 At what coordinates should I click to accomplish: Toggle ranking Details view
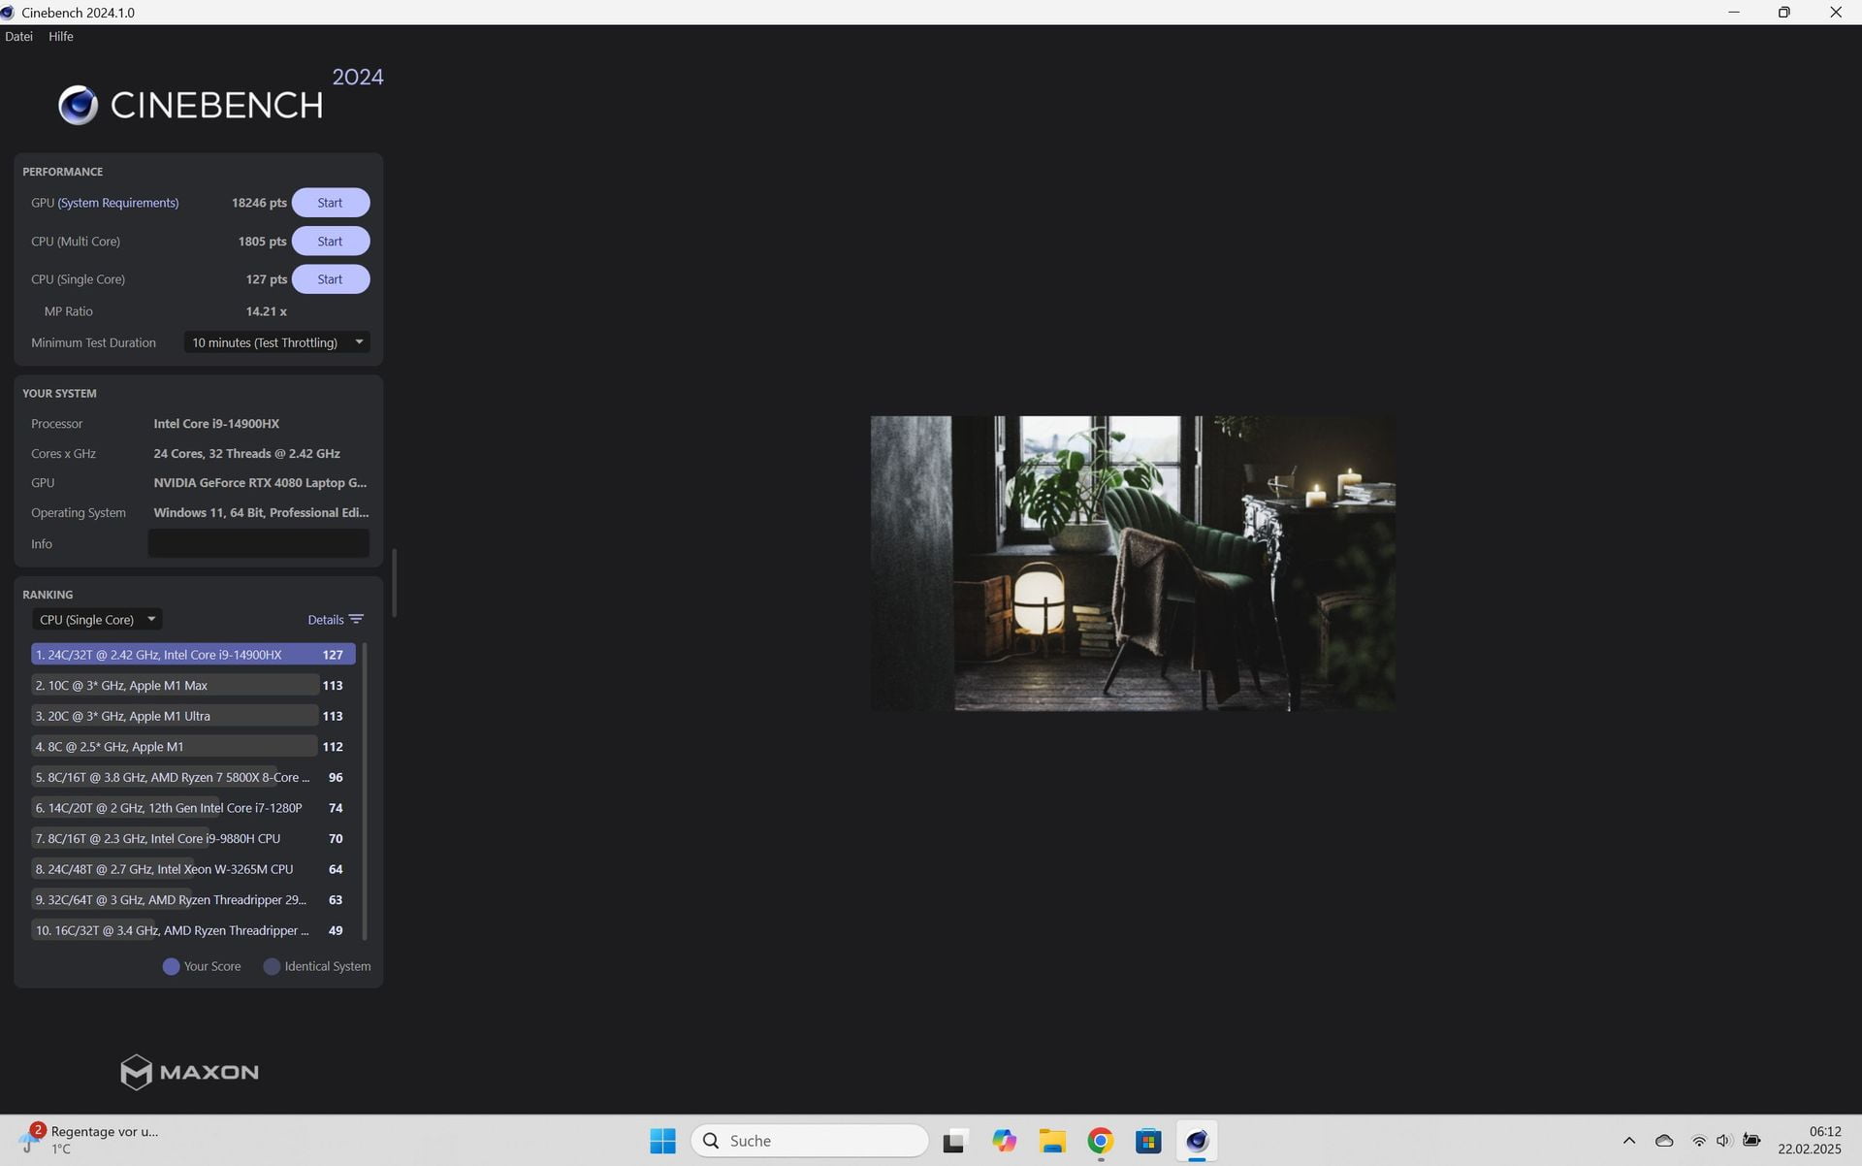point(336,620)
